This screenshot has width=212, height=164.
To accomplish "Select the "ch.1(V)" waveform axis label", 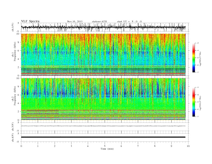I will 13,28.
